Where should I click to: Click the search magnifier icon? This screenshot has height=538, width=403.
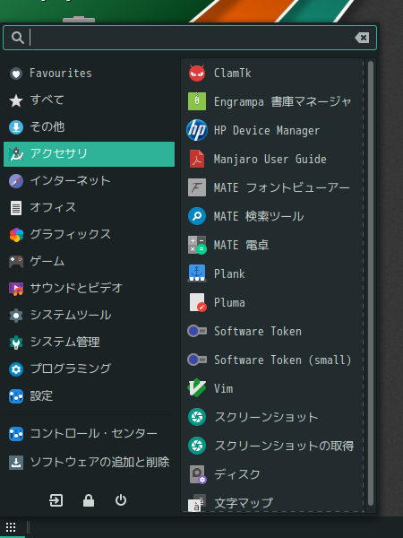pos(18,38)
